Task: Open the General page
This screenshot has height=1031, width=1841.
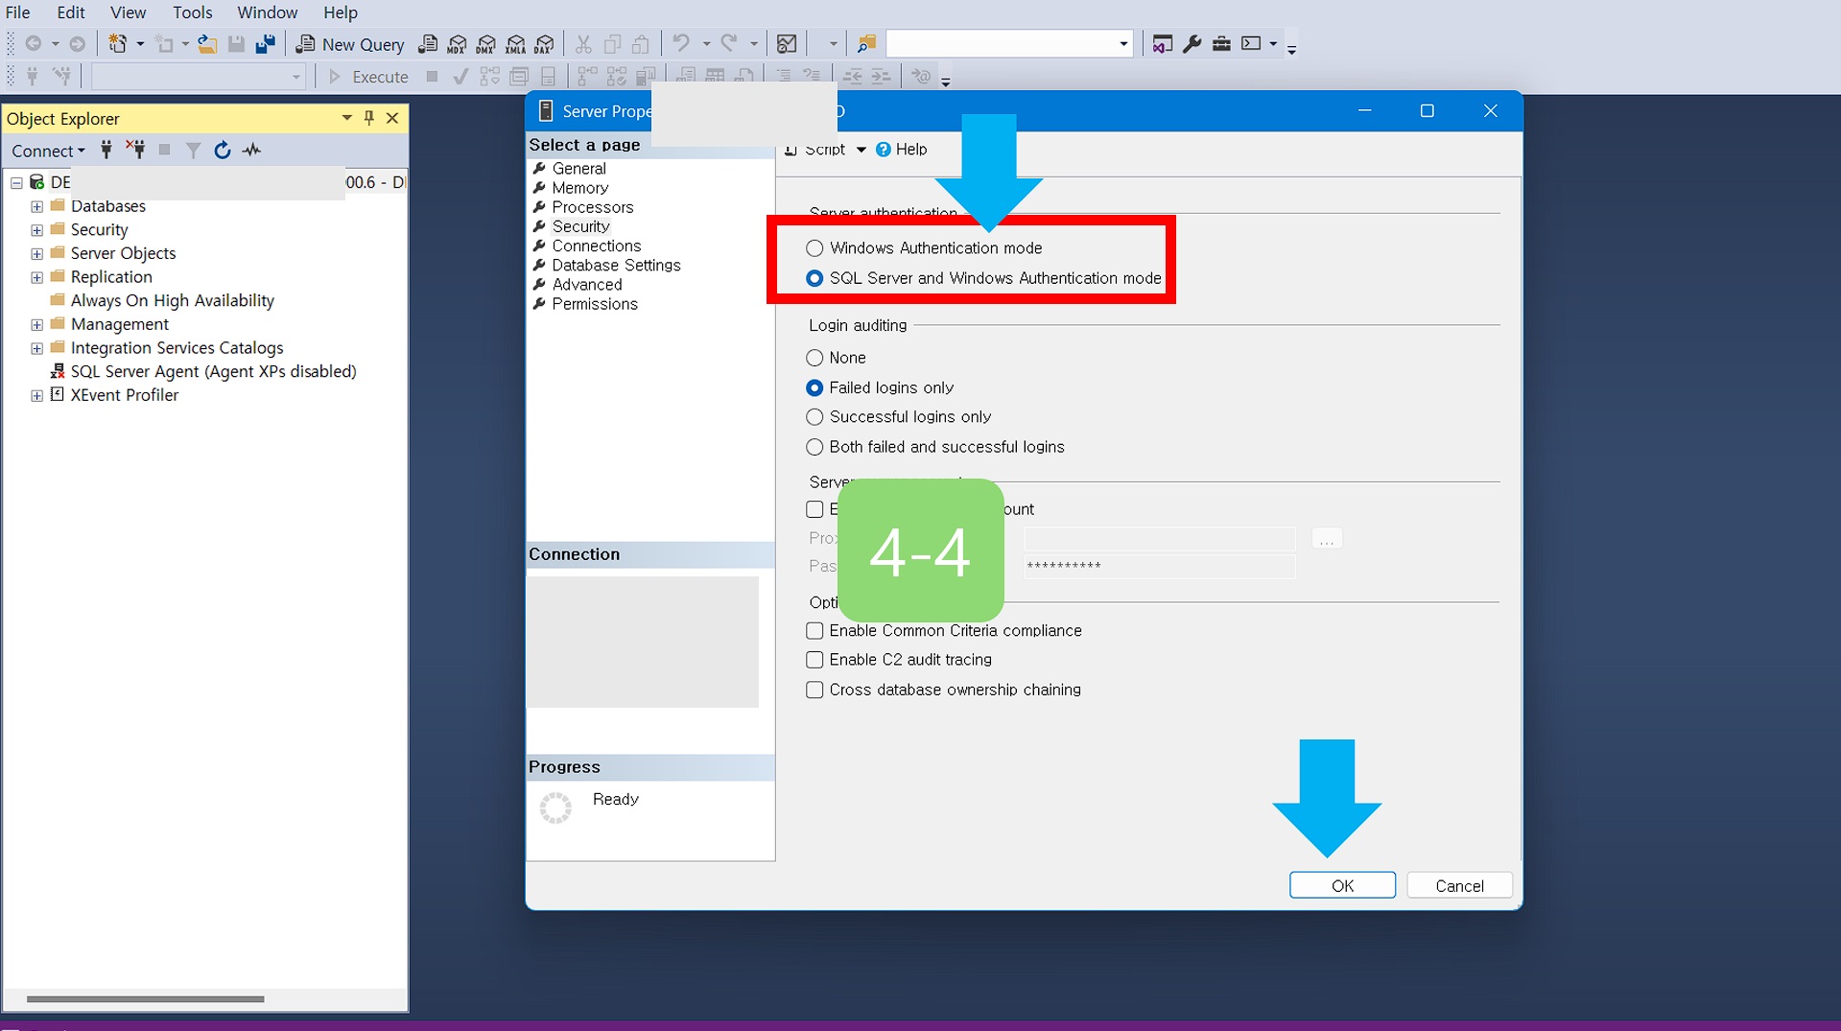Action: pyautogui.click(x=578, y=169)
